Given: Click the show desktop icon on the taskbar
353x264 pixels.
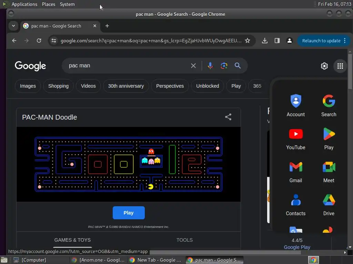Looking at the screenshot, I should click(x=4, y=260).
